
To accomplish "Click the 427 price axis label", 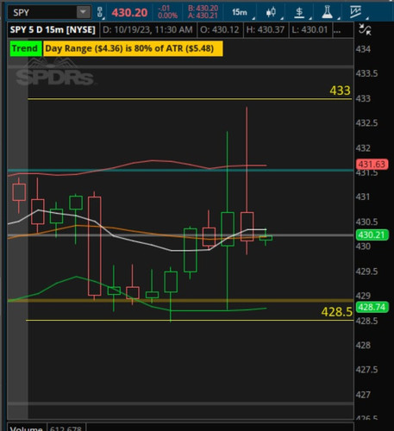I will click(363, 395).
